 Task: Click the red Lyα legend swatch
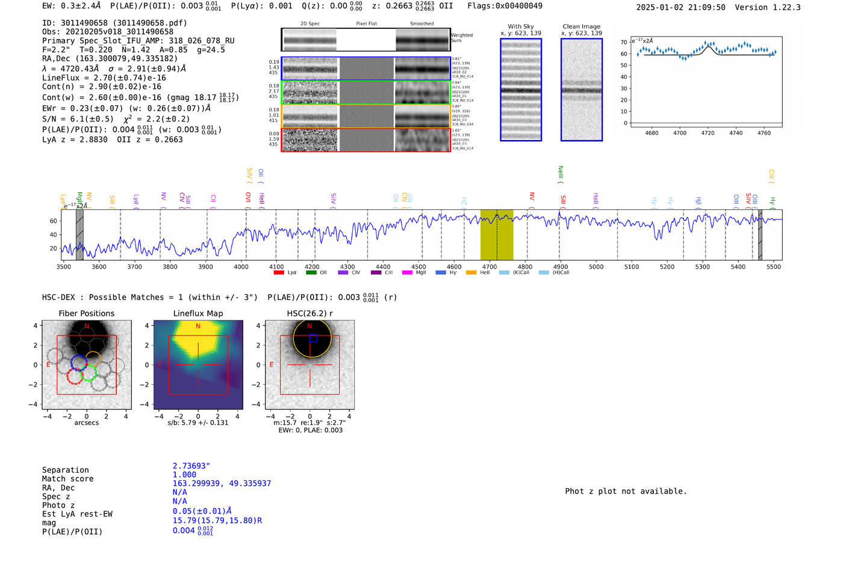click(x=278, y=272)
